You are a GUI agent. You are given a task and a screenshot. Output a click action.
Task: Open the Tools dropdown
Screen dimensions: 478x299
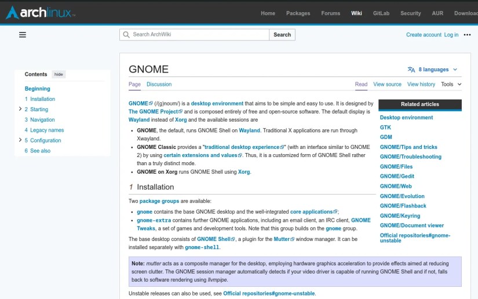click(x=451, y=84)
